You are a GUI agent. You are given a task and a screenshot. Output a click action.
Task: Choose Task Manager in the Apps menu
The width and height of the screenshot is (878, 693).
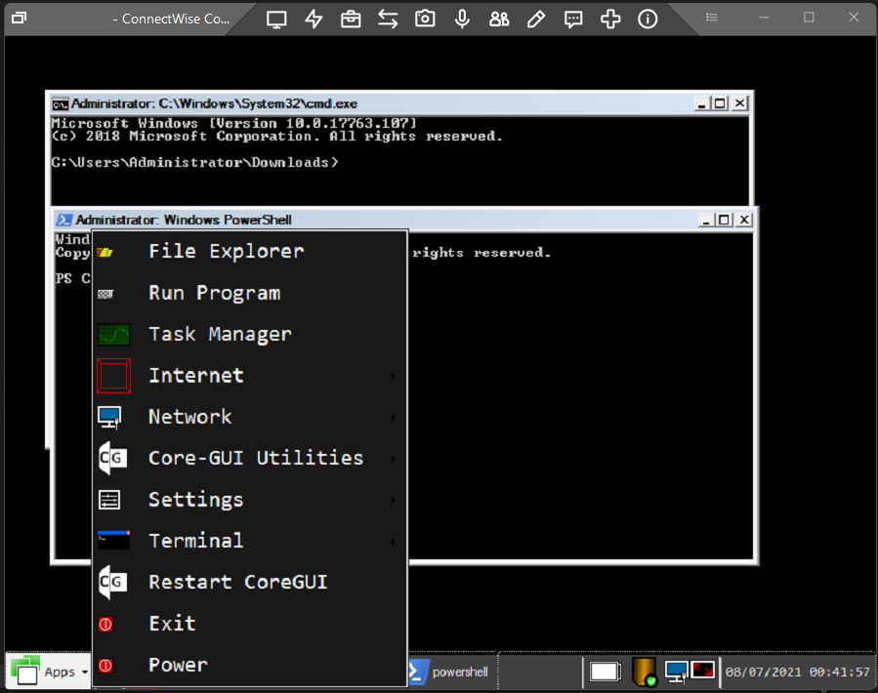[x=220, y=334]
